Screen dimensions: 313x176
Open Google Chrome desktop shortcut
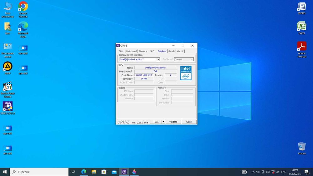(x=23, y=10)
